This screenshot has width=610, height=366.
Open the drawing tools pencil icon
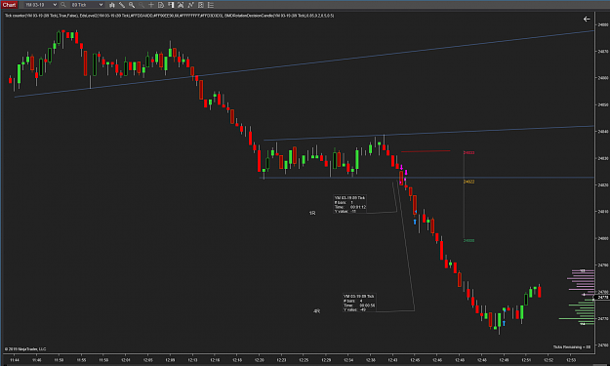pyautogui.click(x=122, y=5)
